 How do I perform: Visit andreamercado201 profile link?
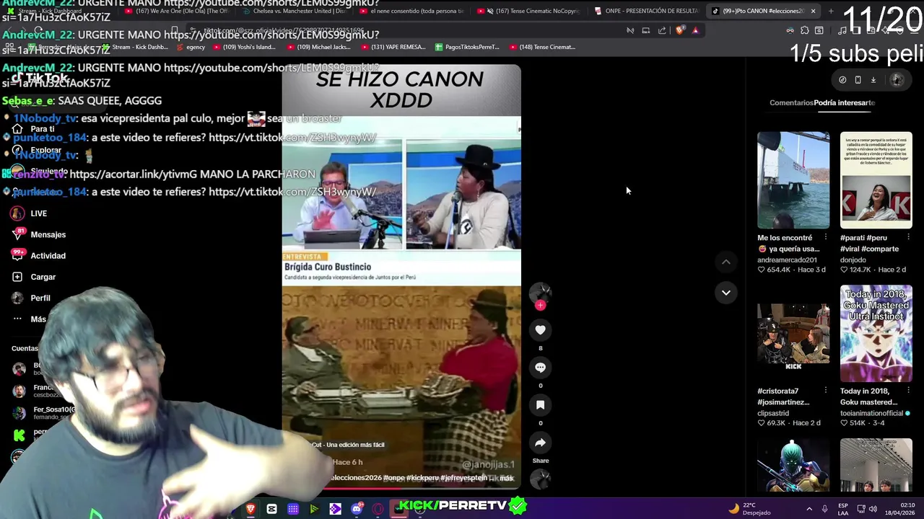pos(787,259)
